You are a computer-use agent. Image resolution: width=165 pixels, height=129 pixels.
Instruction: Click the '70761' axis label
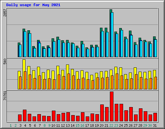click(5, 96)
